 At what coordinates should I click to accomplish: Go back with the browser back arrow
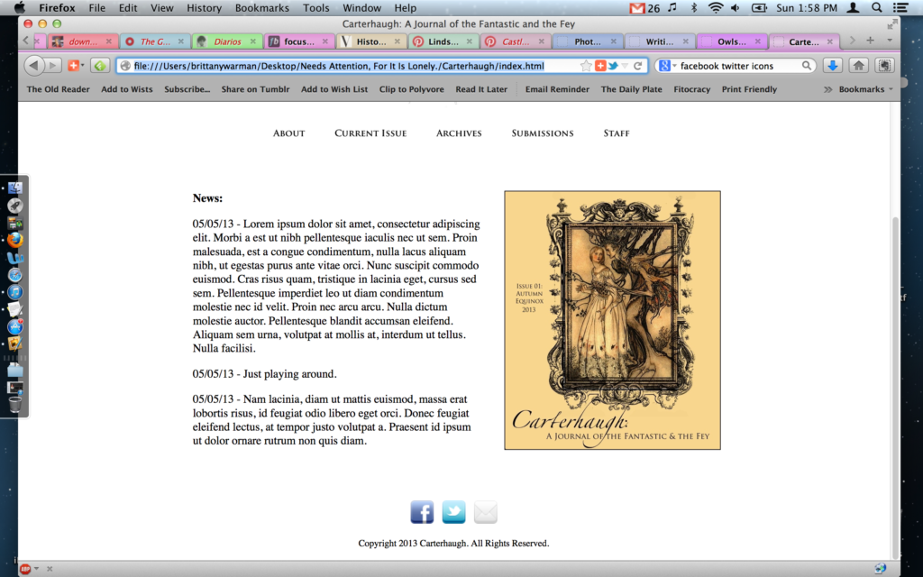34,65
